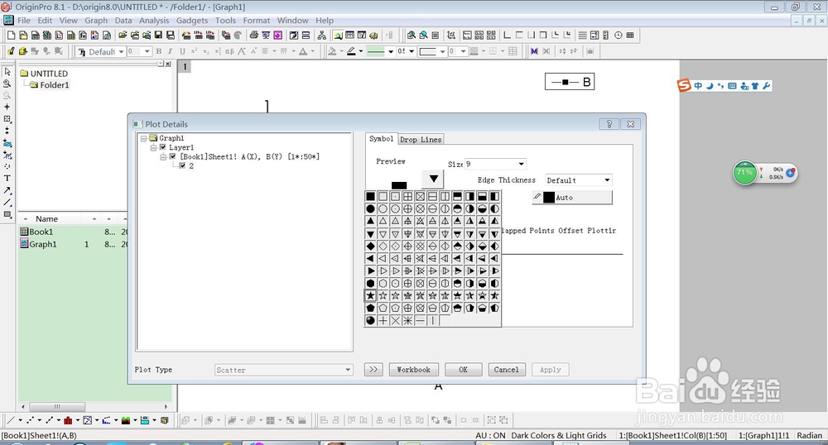Toggle the checkbox beside item 2
The height and width of the screenshot is (445, 828).
182,165
